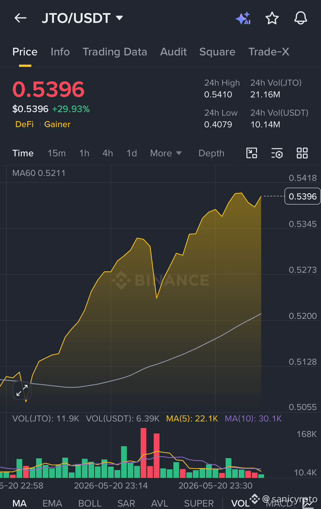
Task: Tap the tallest red volume bar
Action: [143, 453]
